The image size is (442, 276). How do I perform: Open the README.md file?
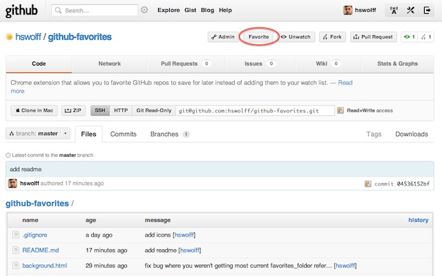pyautogui.click(x=41, y=250)
